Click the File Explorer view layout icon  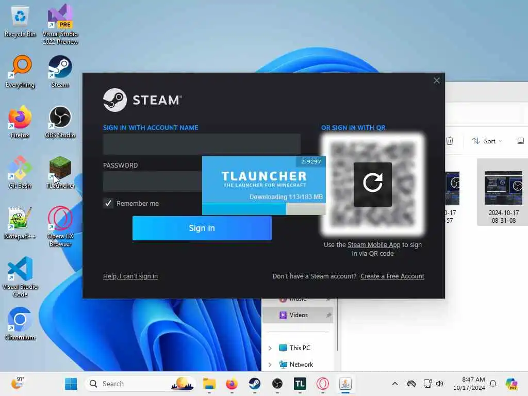[x=521, y=141]
